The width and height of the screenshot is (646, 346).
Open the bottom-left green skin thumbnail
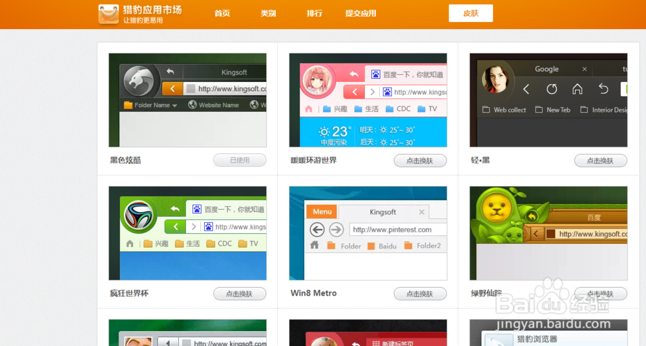click(x=187, y=333)
